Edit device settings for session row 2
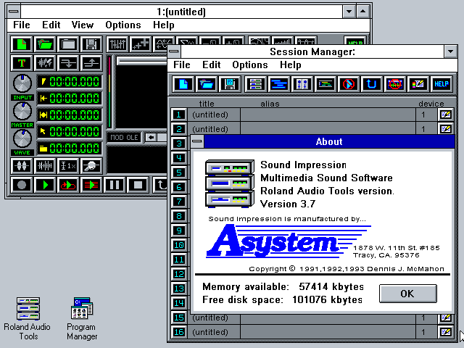464x348 pixels. 446,129
